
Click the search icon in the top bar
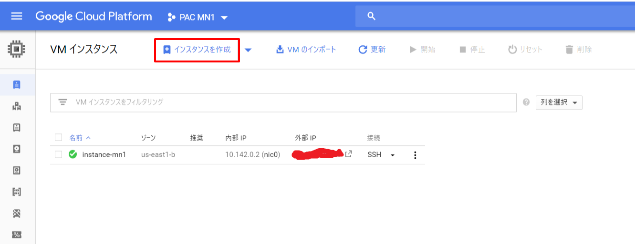pos(372,16)
